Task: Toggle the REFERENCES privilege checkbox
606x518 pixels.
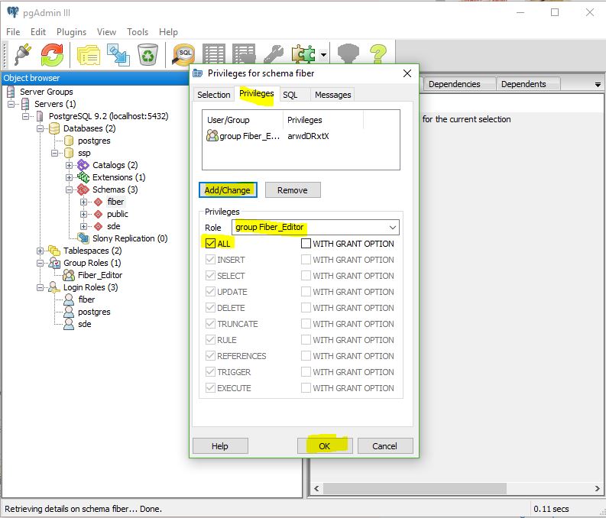Action: click(210, 356)
